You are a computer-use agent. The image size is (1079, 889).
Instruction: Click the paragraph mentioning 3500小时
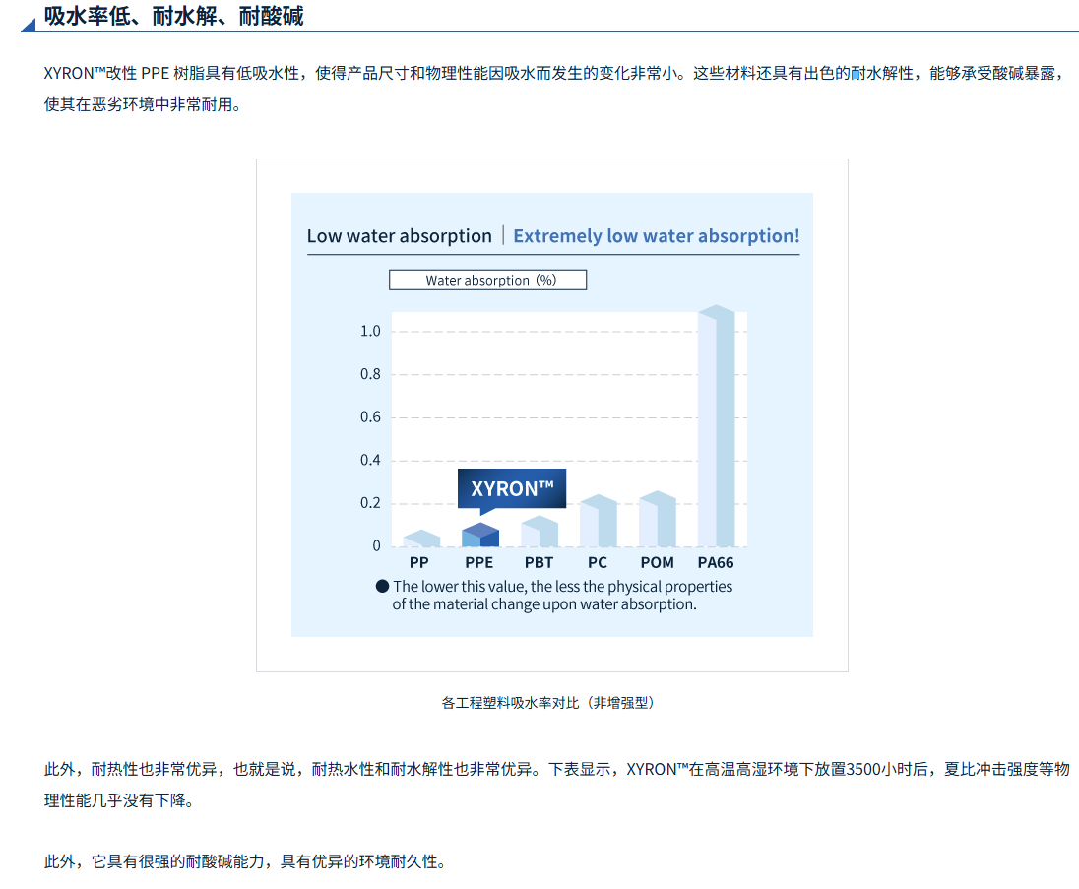coord(556,784)
